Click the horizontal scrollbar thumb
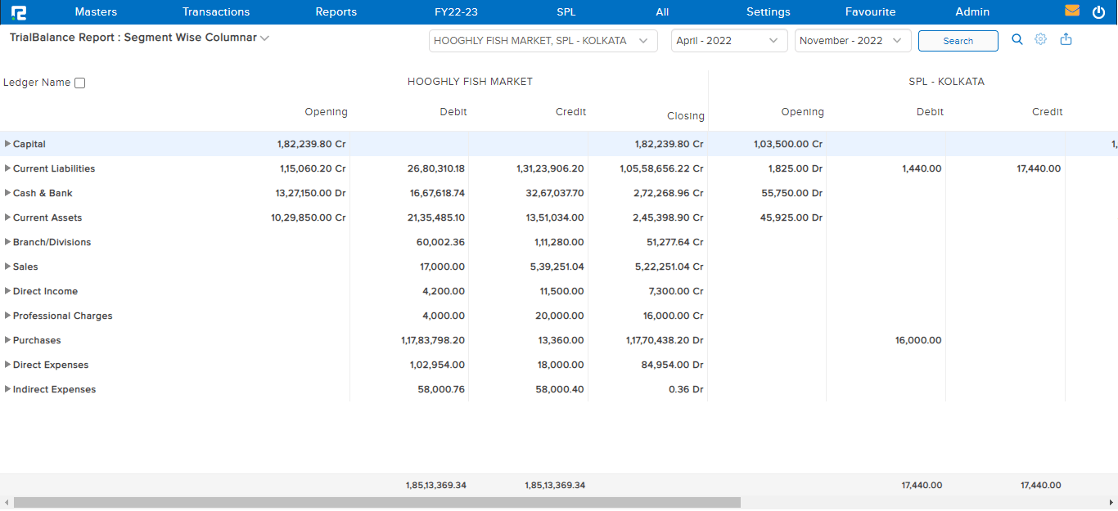 [376, 503]
